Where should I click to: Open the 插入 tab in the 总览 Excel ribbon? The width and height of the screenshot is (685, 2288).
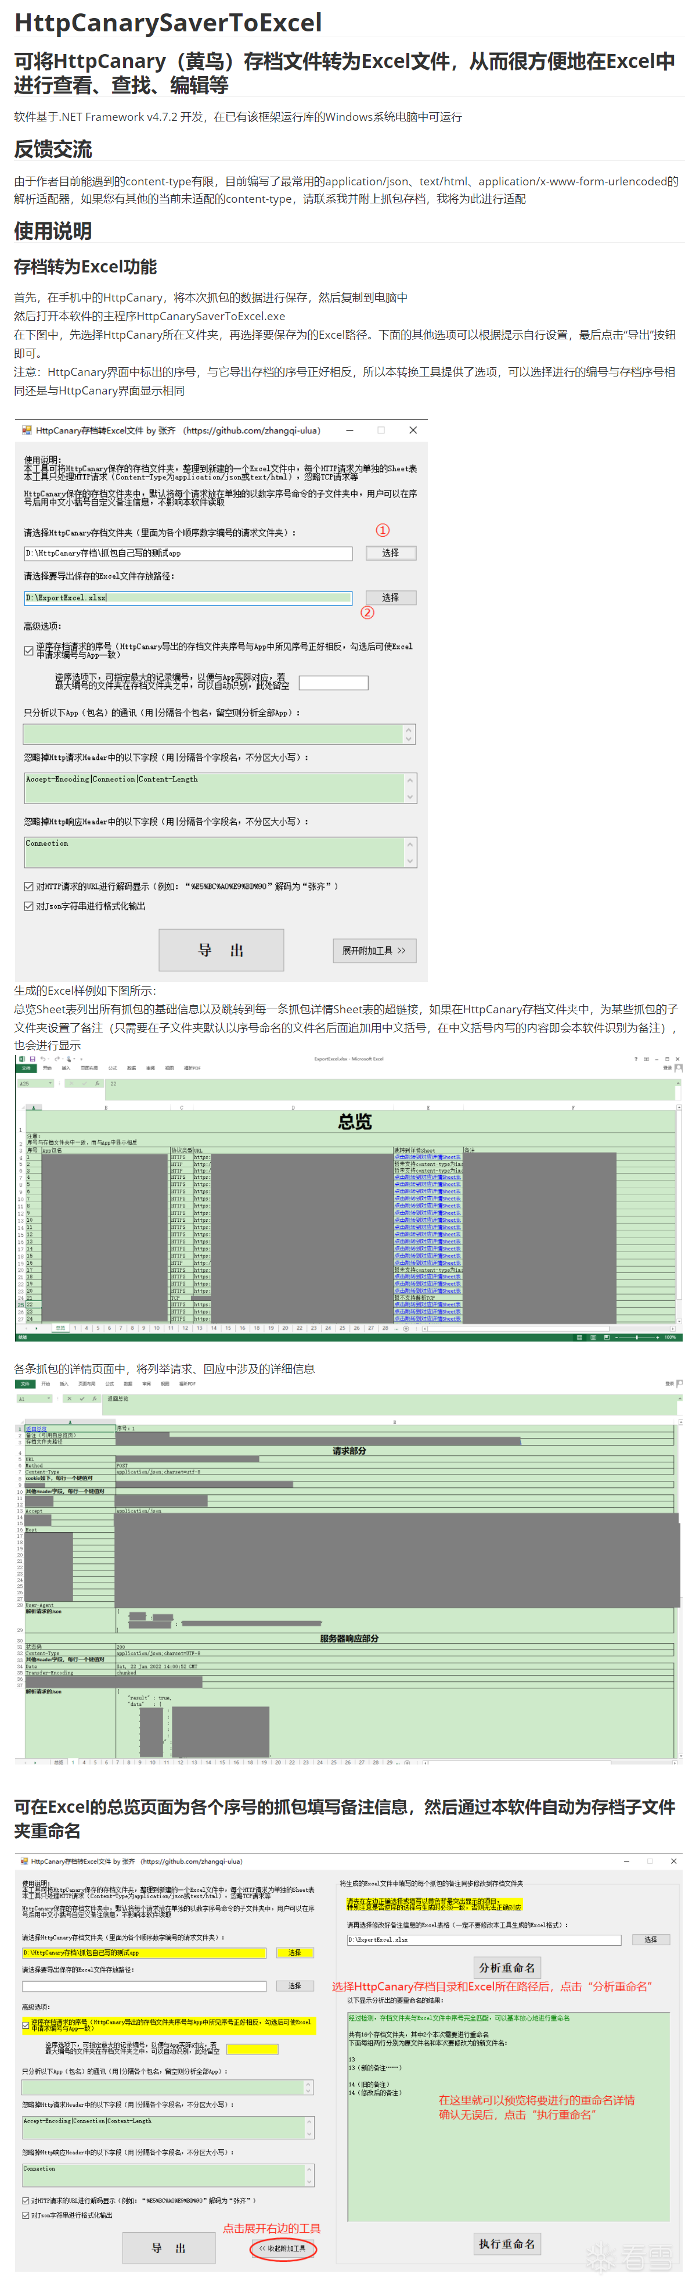pyautogui.click(x=66, y=1068)
